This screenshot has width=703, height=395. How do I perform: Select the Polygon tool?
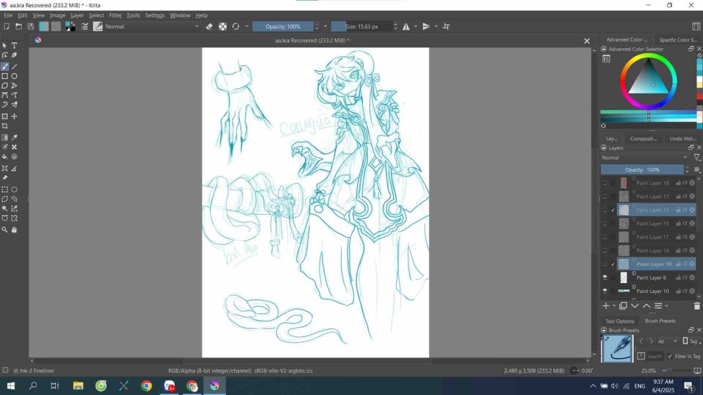pyautogui.click(x=5, y=86)
